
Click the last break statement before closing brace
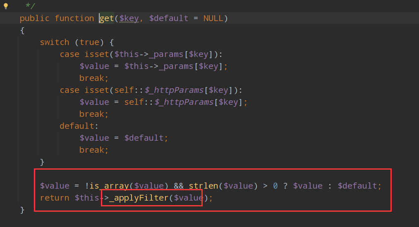94,150
